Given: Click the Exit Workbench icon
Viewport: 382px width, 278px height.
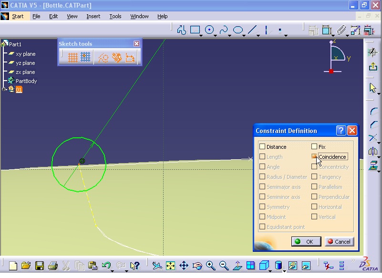Looking at the screenshot, I should [373, 66].
